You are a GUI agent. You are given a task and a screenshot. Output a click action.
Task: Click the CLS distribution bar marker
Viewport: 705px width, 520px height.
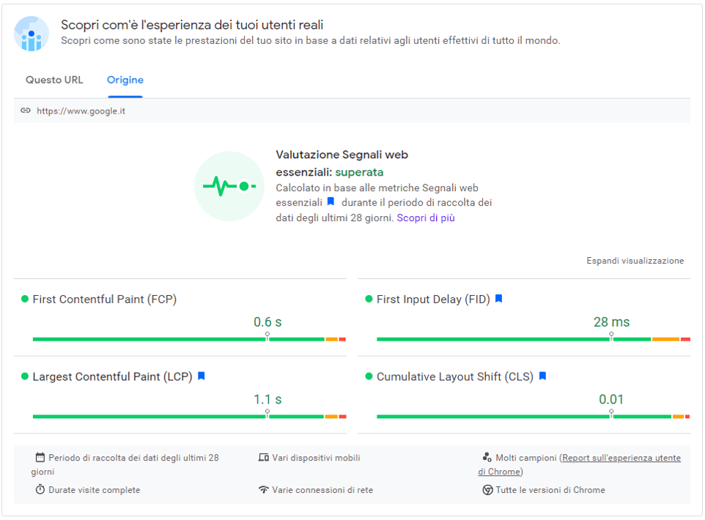pos(611,414)
